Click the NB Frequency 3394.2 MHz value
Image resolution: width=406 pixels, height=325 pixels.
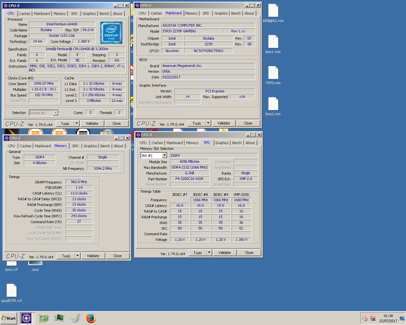click(x=103, y=169)
